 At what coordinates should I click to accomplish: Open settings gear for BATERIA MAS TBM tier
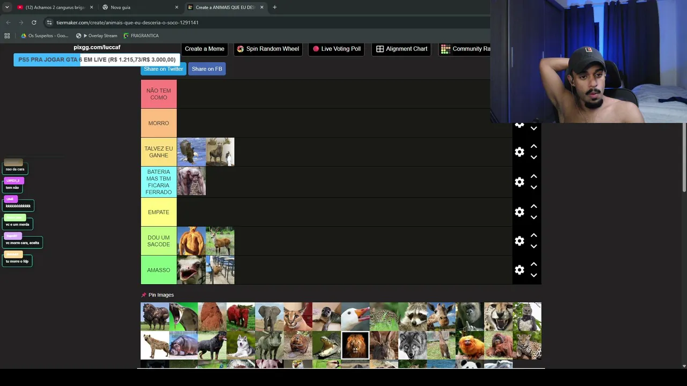coord(519,182)
